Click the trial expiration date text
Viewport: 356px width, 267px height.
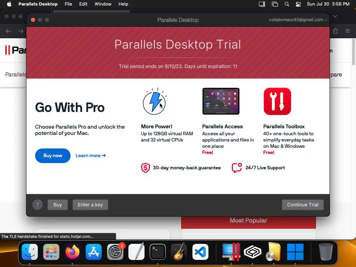[178, 66]
